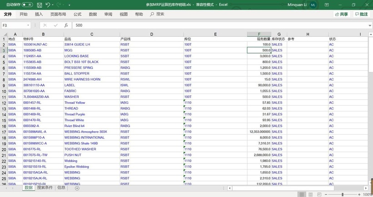
Task: Add a new sheet with plus icon
Action: tap(77, 188)
